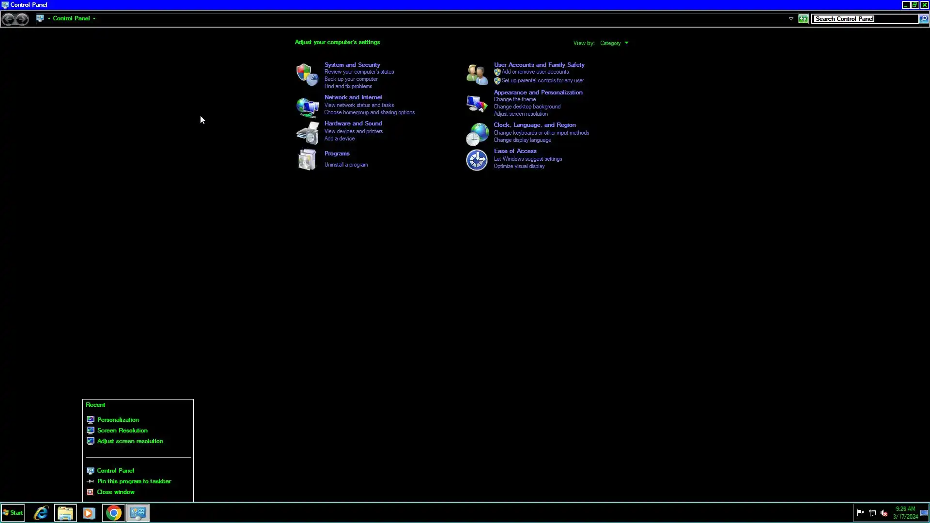930x523 pixels.
Task: Expand the Control Panel breadcrumb arrow
Action: [x=94, y=18]
